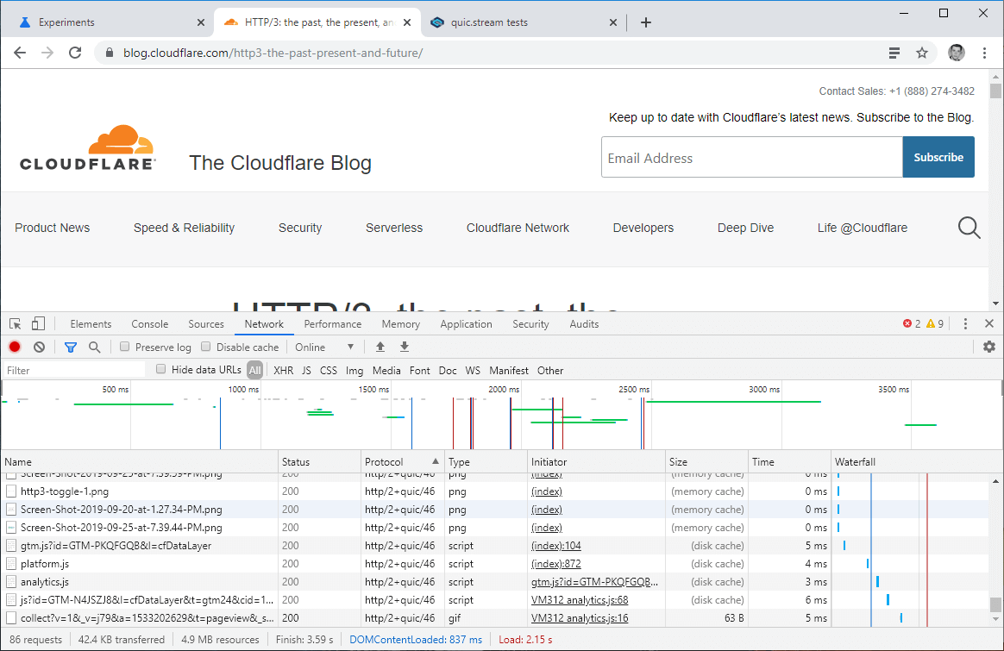Click the import HAR file icon
The height and width of the screenshot is (651, 1004).
[x=380, y=347]
